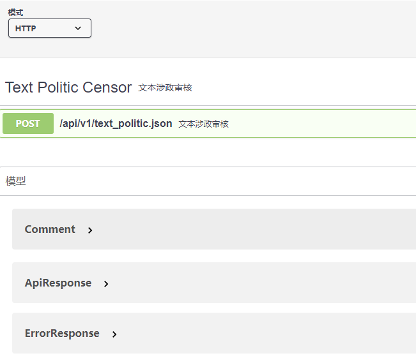Click the dropdown arrow beside HTTP
The width and height of the screenshot is (416, 358).
[78, 28]
